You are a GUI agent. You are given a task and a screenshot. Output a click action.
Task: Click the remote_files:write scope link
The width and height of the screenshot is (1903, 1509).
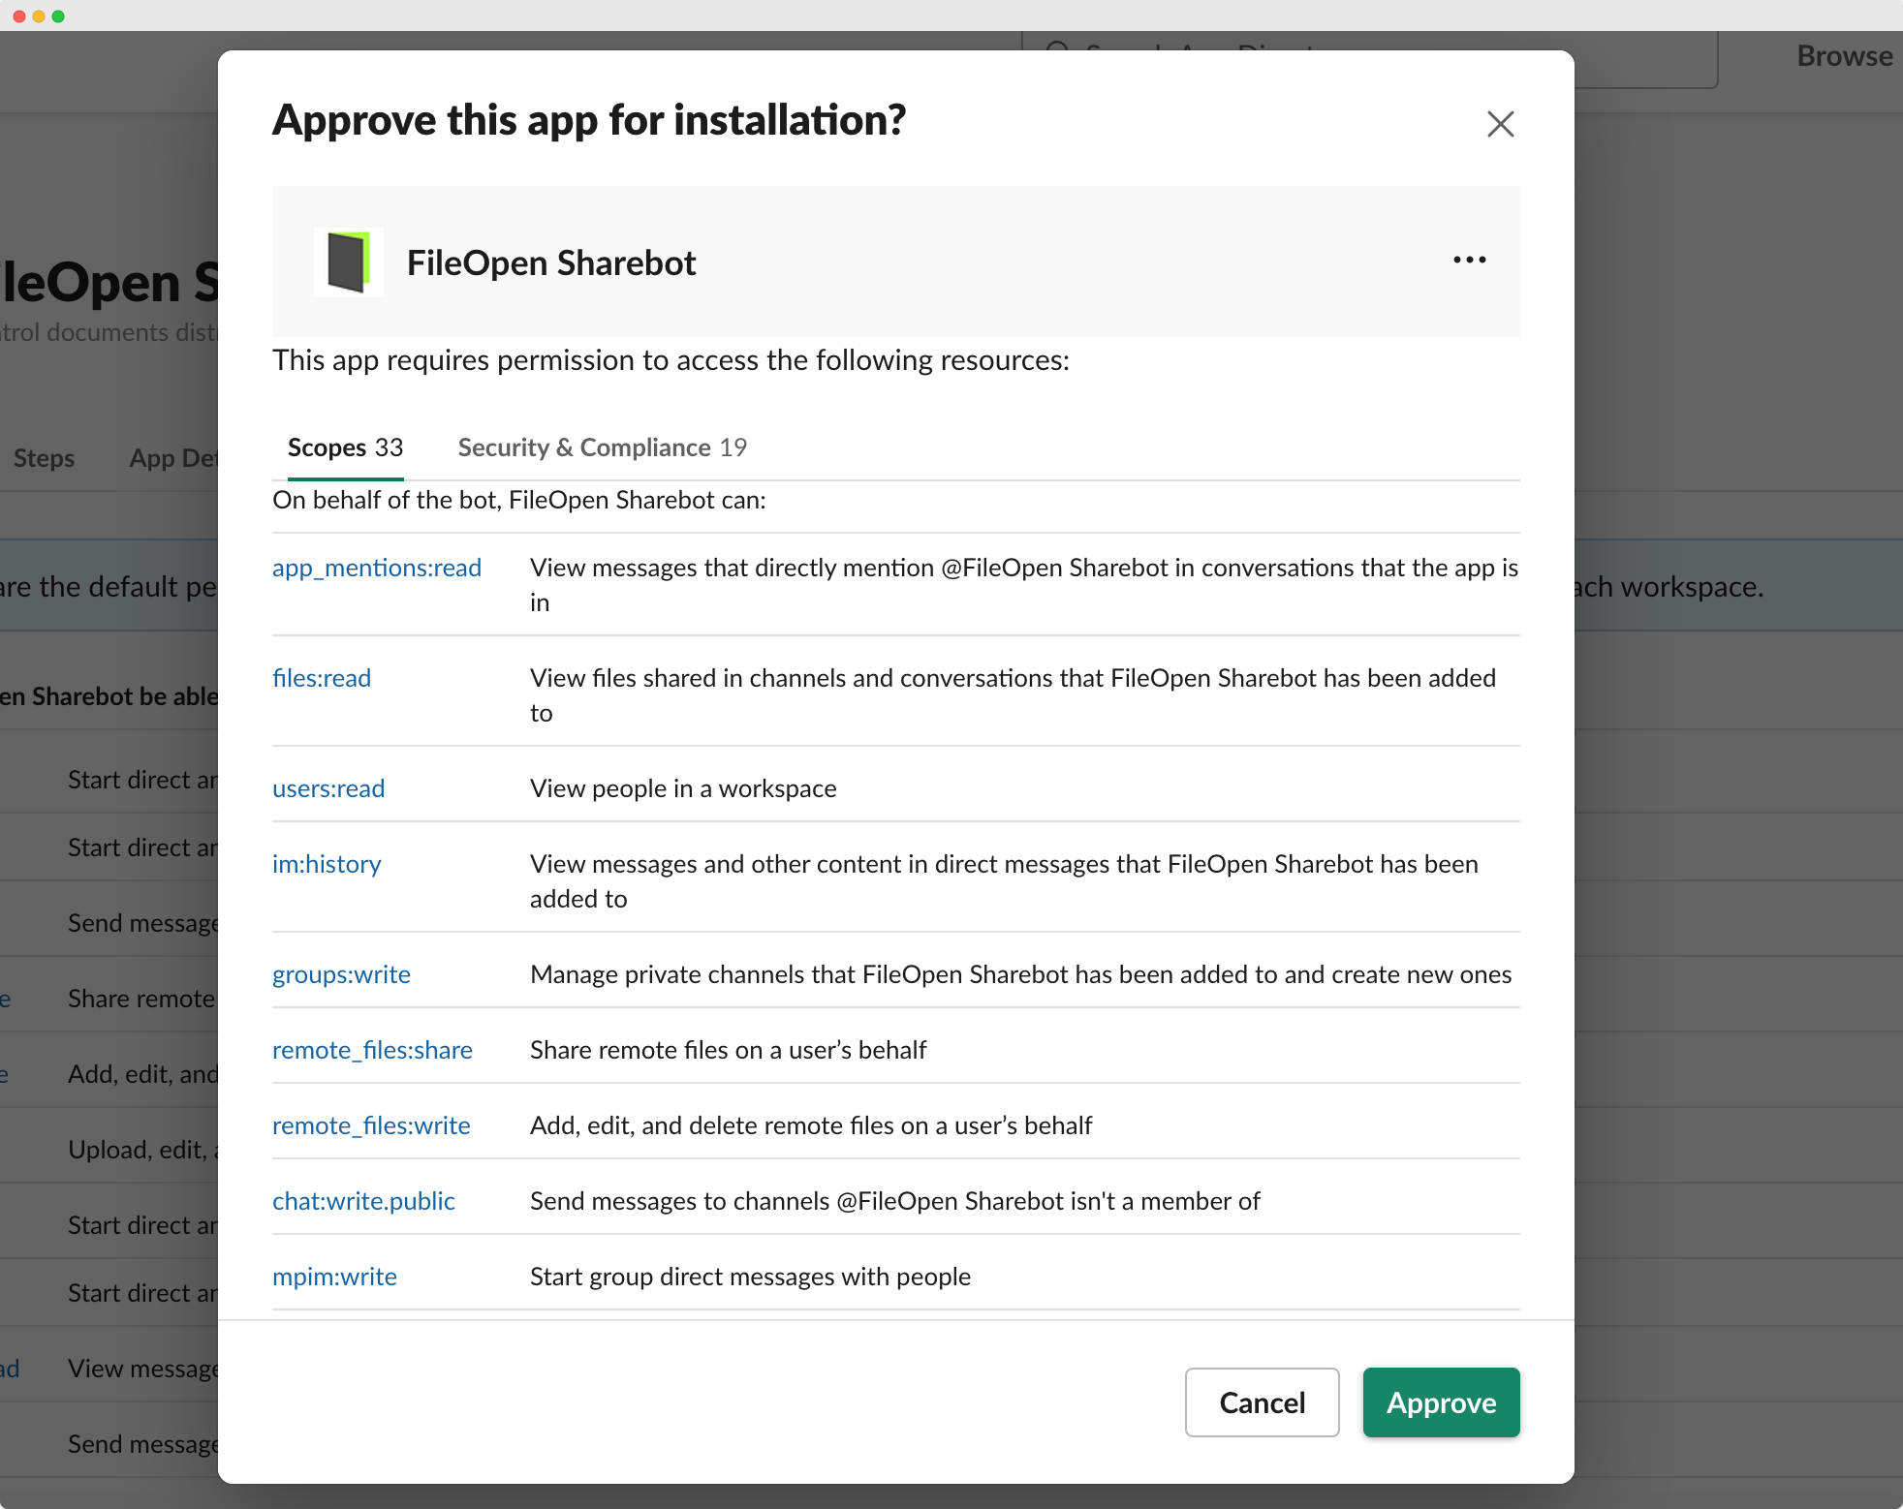tap(370, 1124)
